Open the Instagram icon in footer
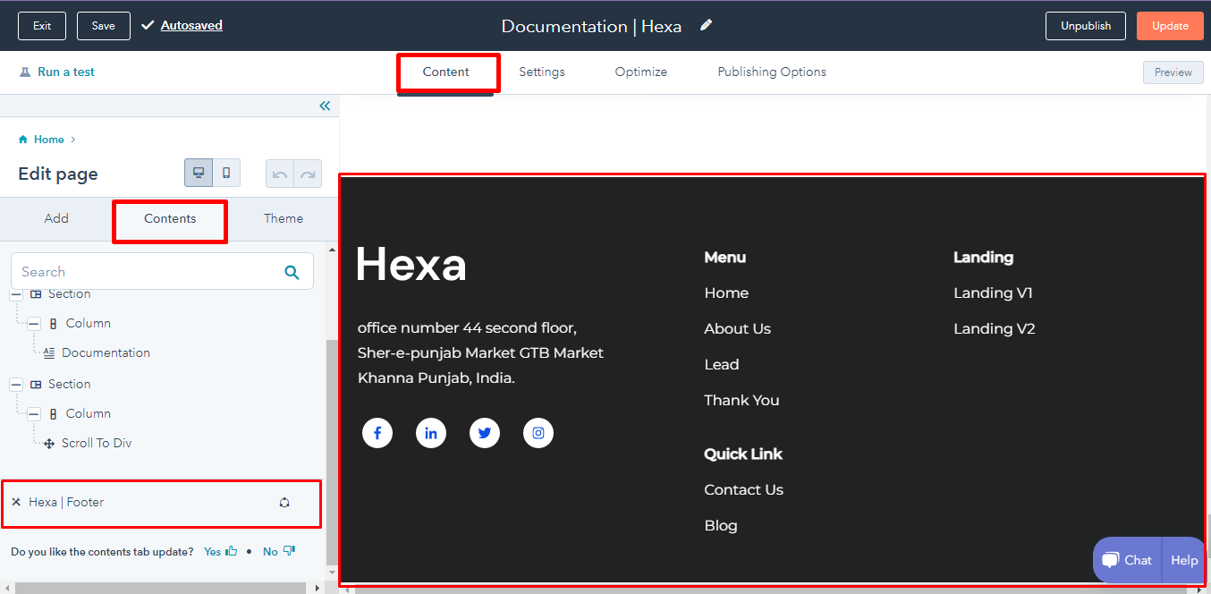The image size is (1211, 594). coord(538,433)
